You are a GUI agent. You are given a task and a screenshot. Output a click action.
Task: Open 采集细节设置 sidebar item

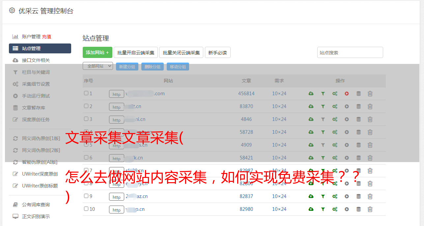[x=36, y=84]
